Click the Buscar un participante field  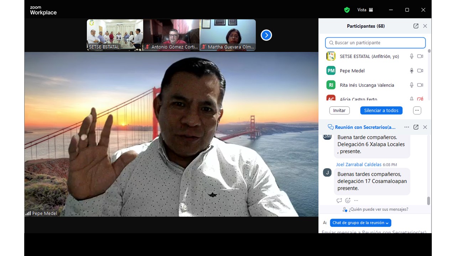(375, 43)
